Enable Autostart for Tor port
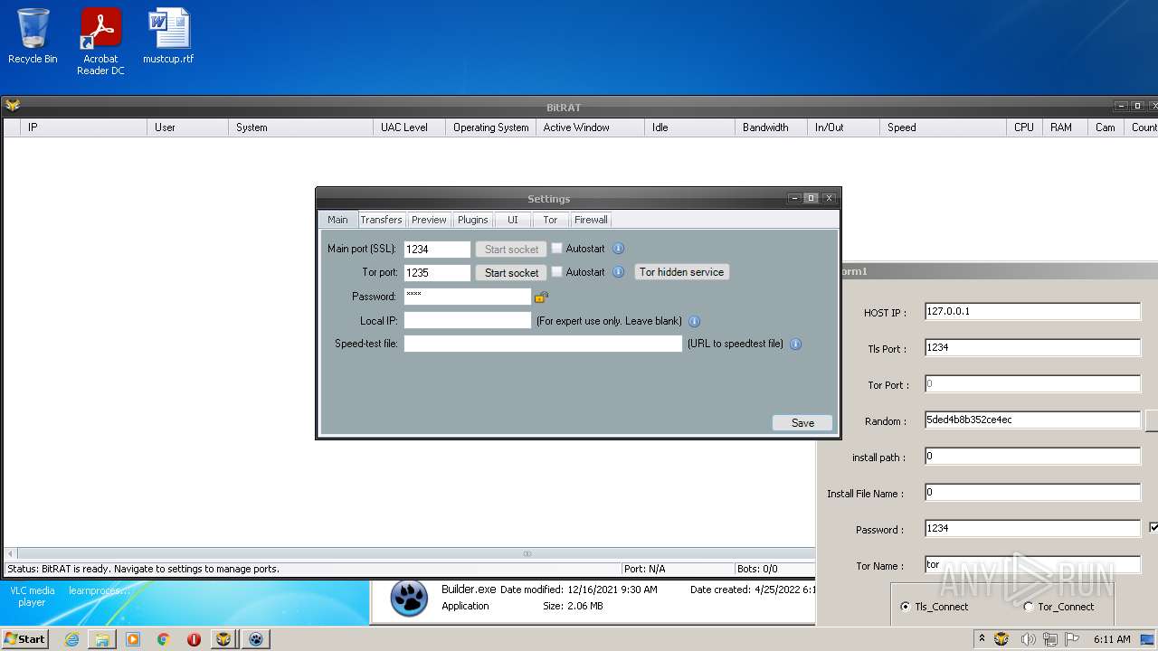 tap(557, 271)
